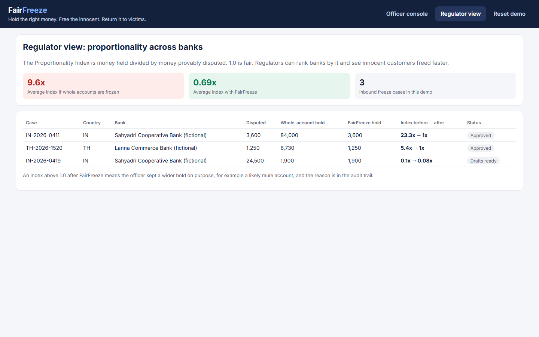The height and width of the screenshot is (337, 539).
Task: Switch to the Regulator view tab
Action: click(460, 14)
